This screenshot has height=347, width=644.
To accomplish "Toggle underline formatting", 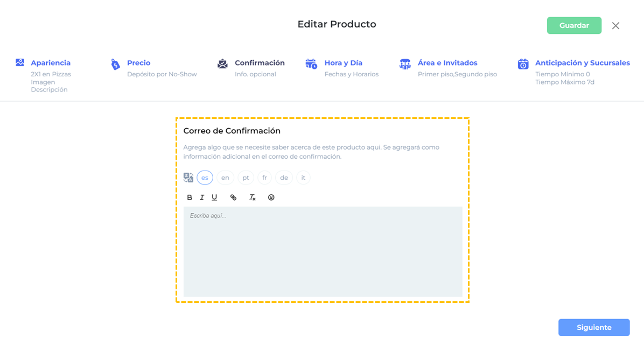I will tap(214, 197).
